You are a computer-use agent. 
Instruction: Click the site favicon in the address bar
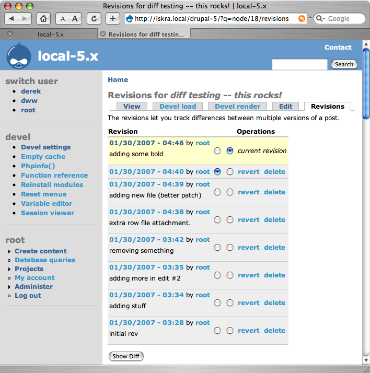click(130, 19)
